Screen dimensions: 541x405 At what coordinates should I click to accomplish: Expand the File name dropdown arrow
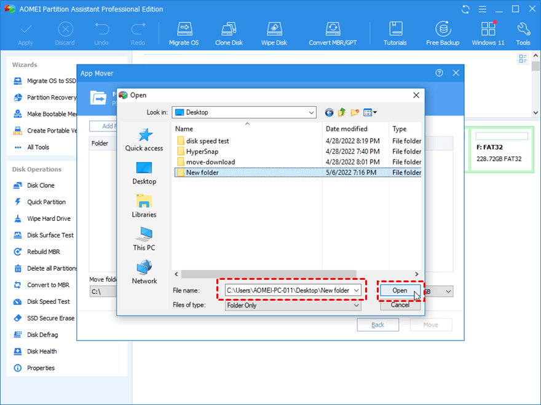pos(357,290)
